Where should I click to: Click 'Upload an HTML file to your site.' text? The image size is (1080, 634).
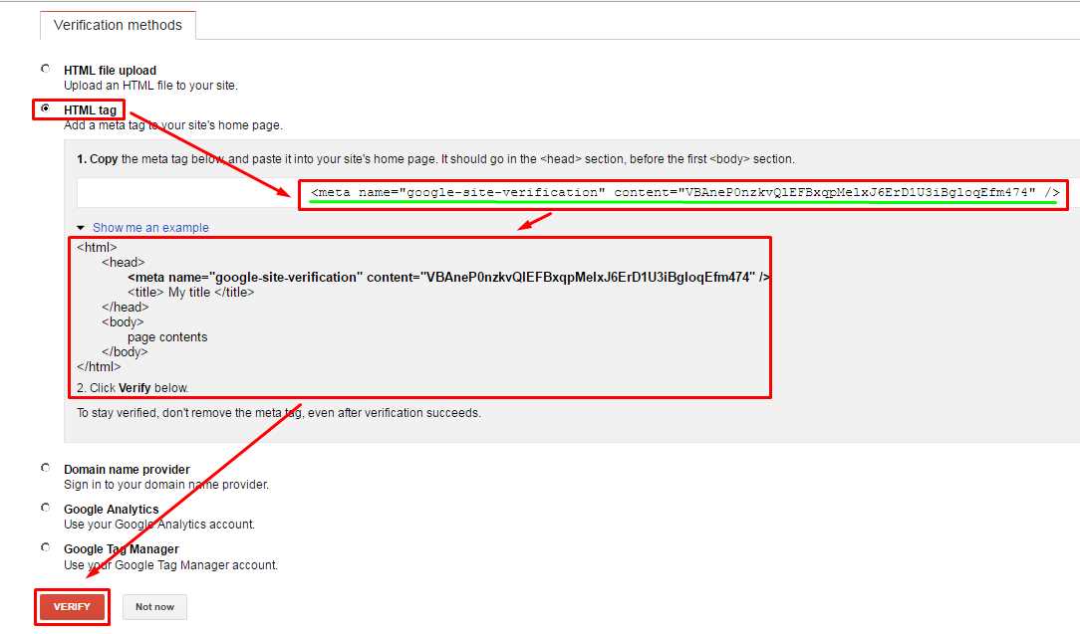pos(150,86)
